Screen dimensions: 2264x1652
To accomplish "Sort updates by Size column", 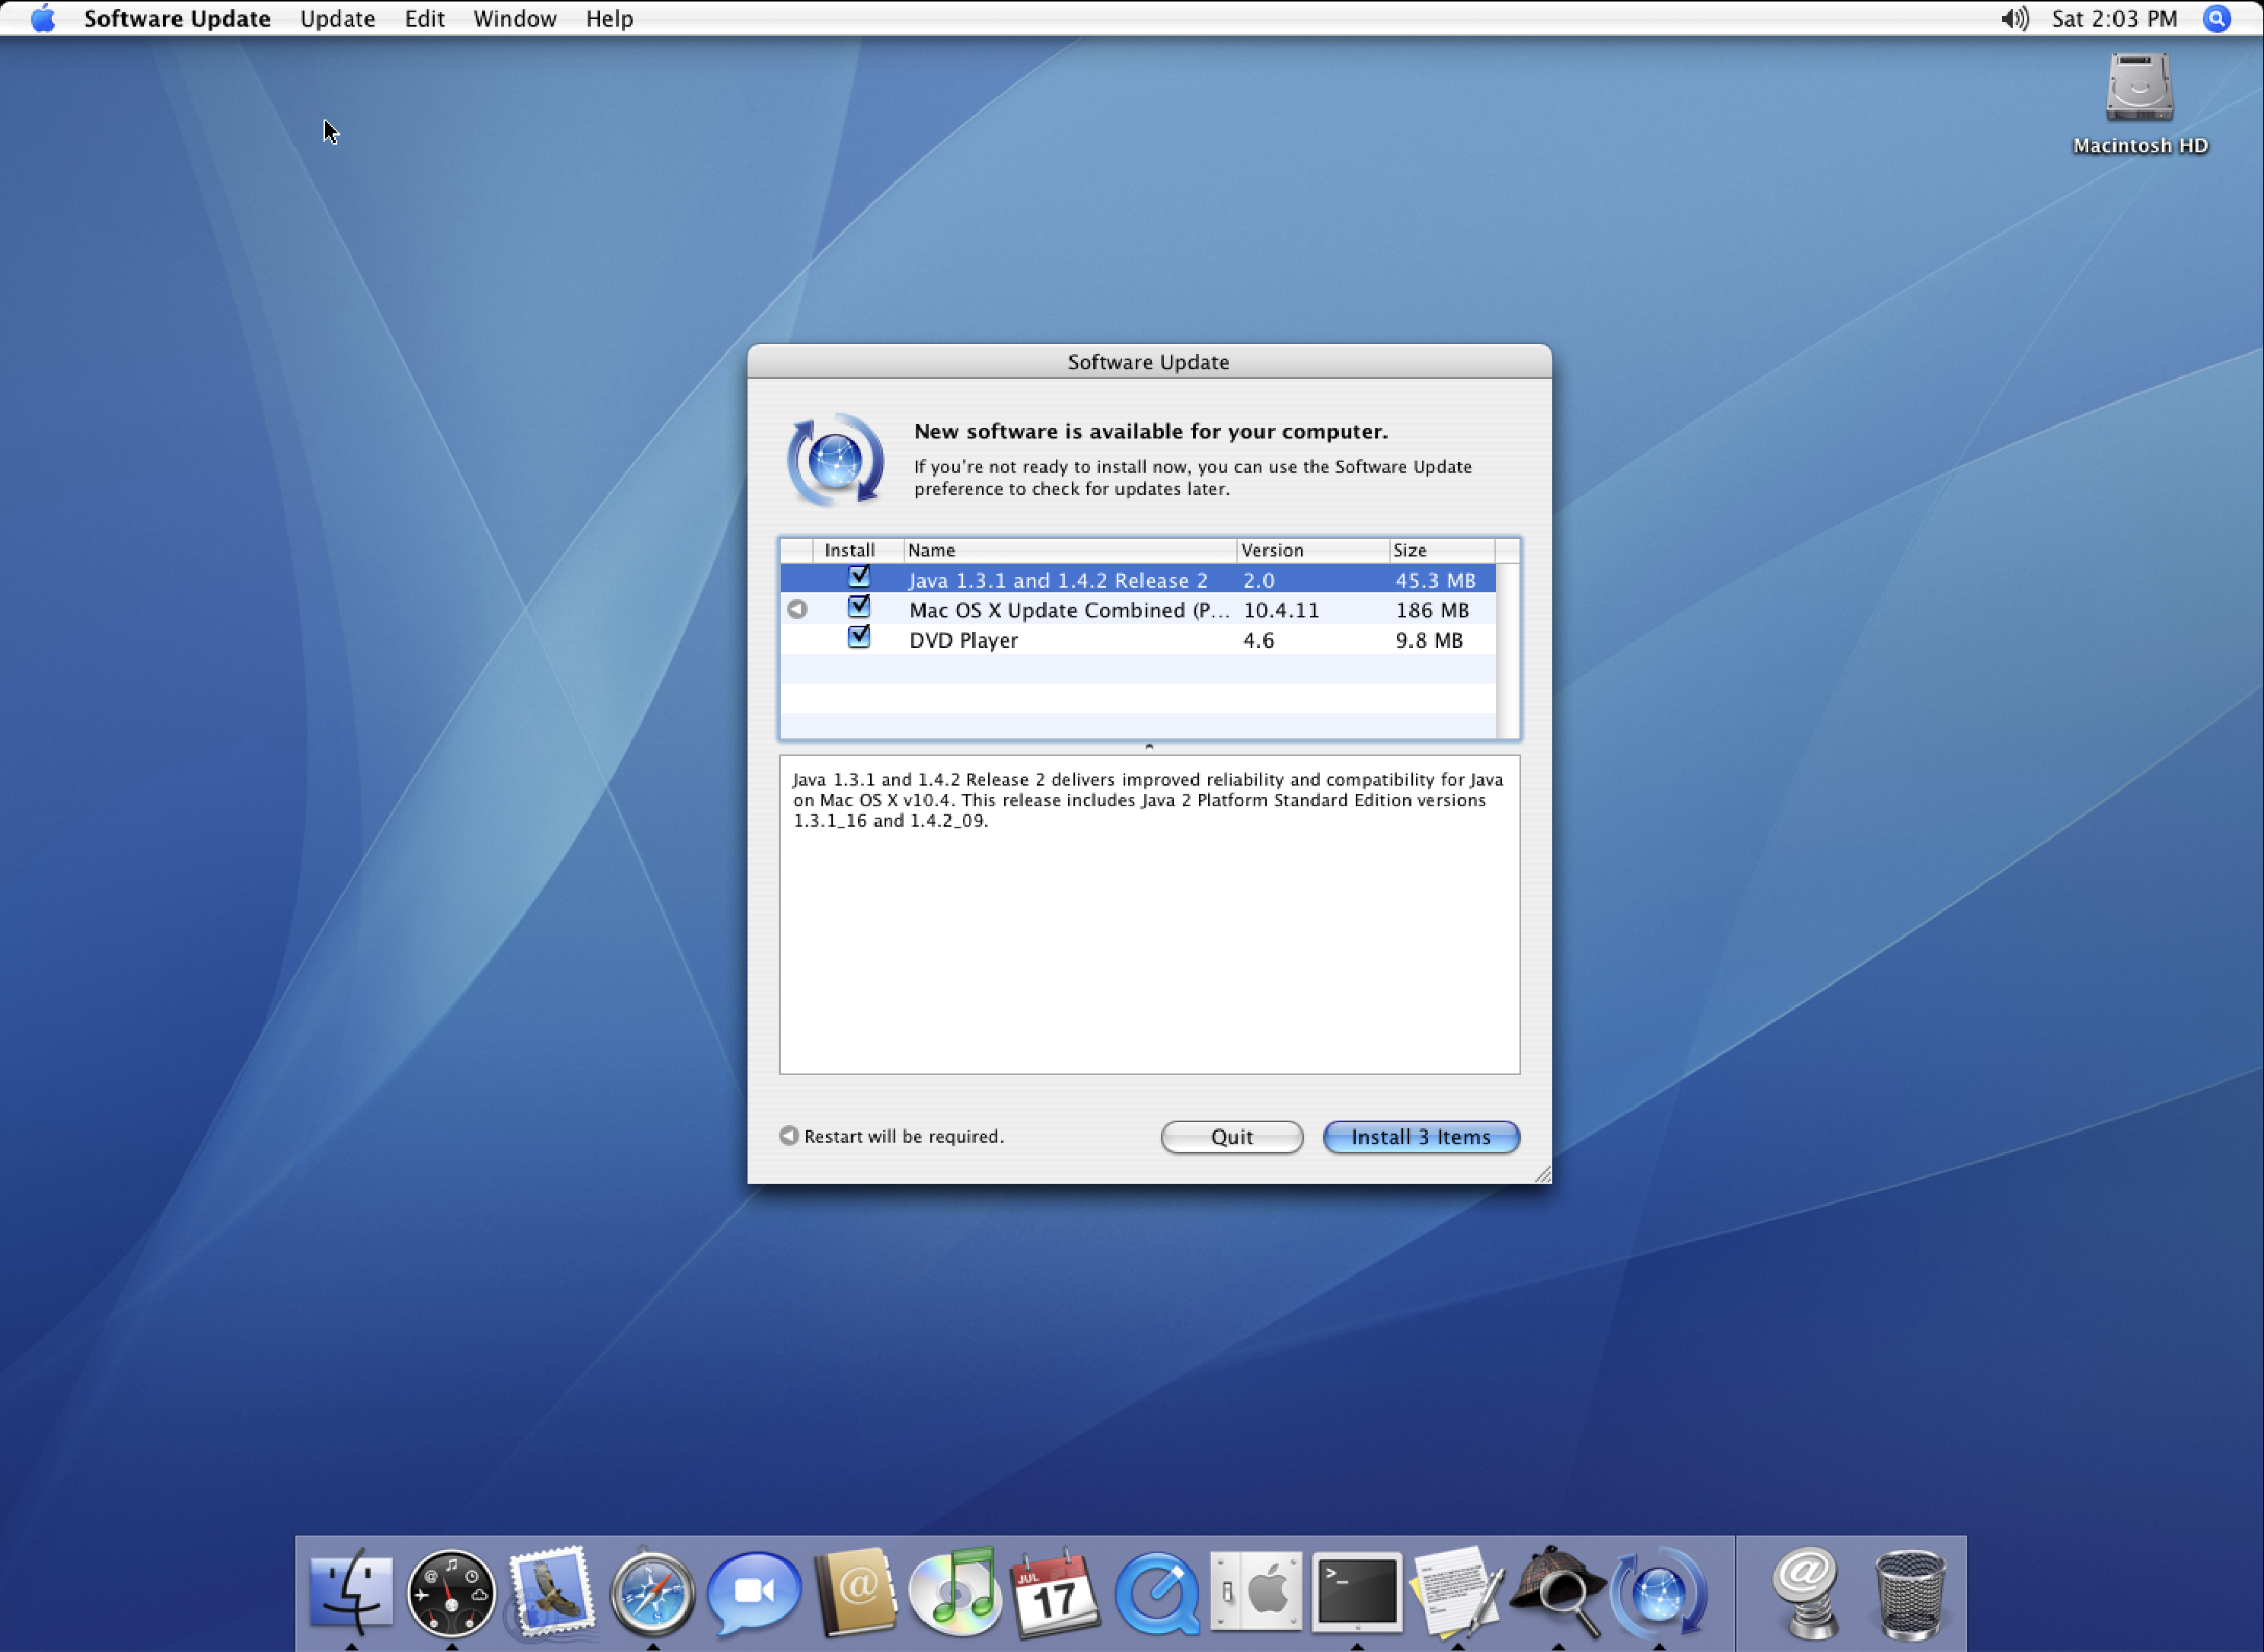I will 1440,550.
